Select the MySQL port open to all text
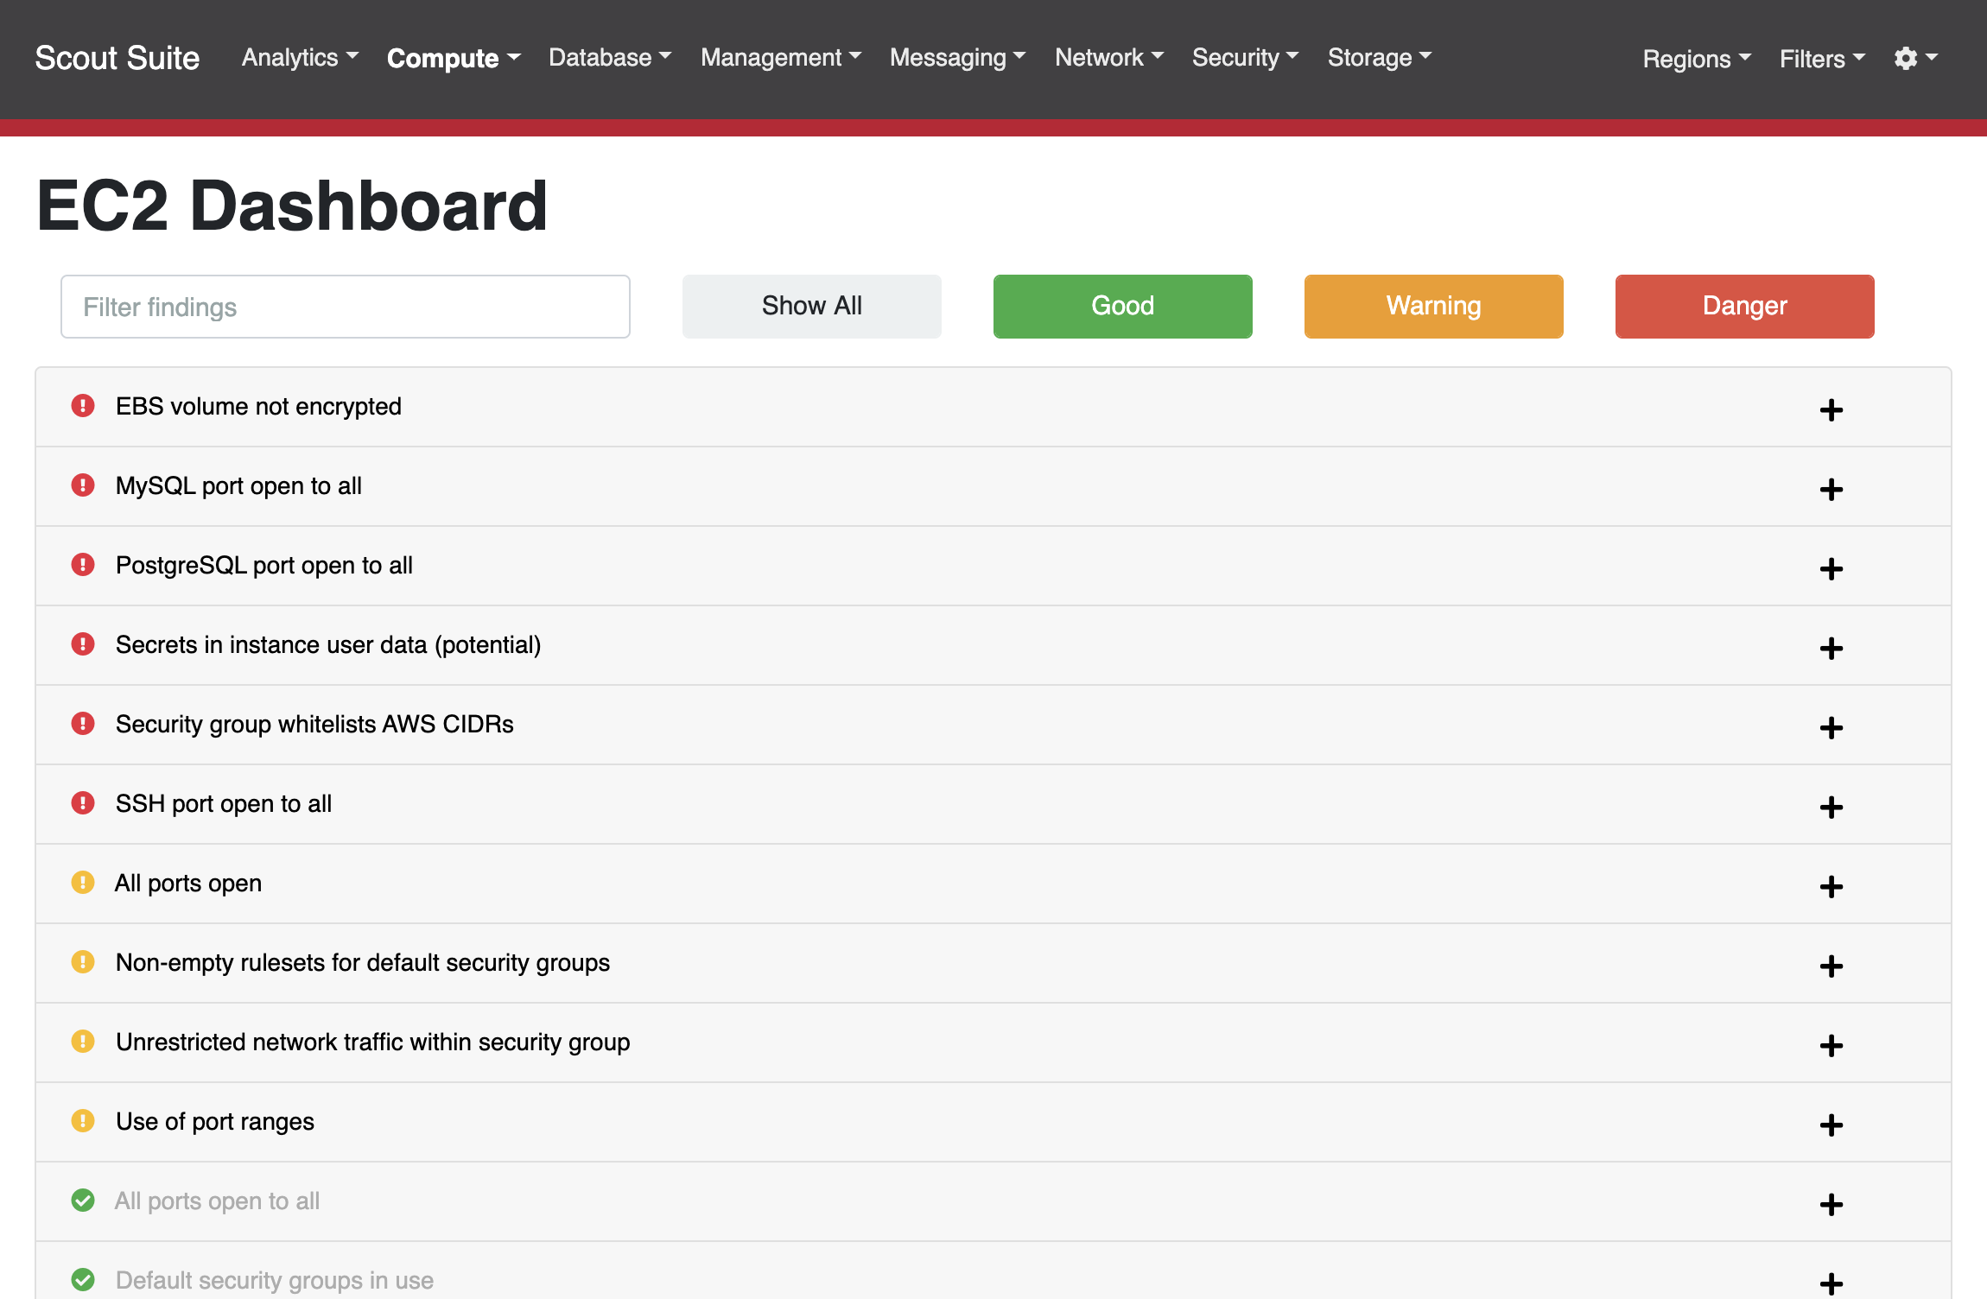 coord(238,485)
